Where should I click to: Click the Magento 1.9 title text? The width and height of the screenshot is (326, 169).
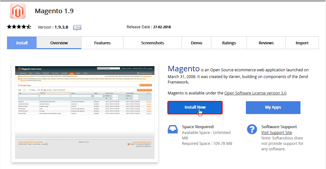[x=54, y=11]
